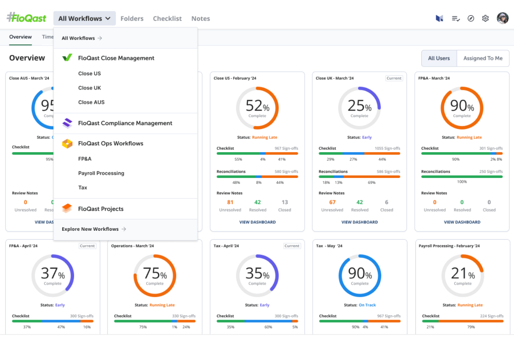Click the arrow next to All Workflows menu entry
Image resolution: width=514 pixels, height=343 pixels.
pyautogui.click(x=100, y=38)
